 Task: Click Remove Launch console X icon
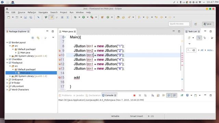tap(140, 95)
